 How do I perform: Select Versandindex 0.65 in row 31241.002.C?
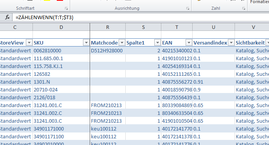(213, 113)
